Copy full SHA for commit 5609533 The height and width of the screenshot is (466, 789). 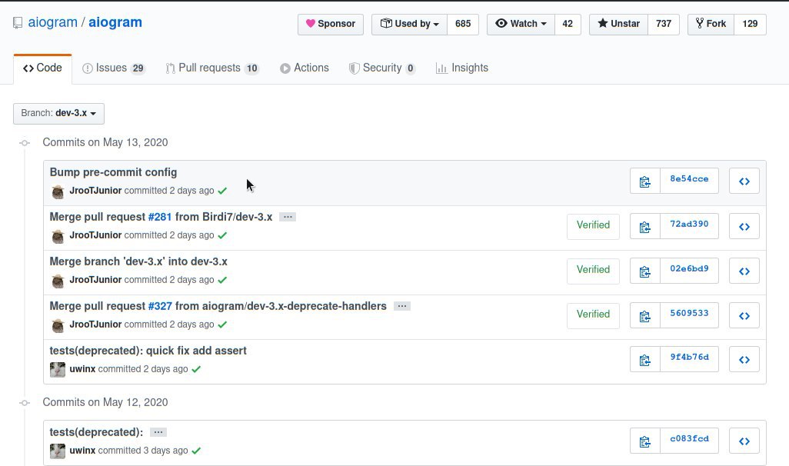[644, 315]
